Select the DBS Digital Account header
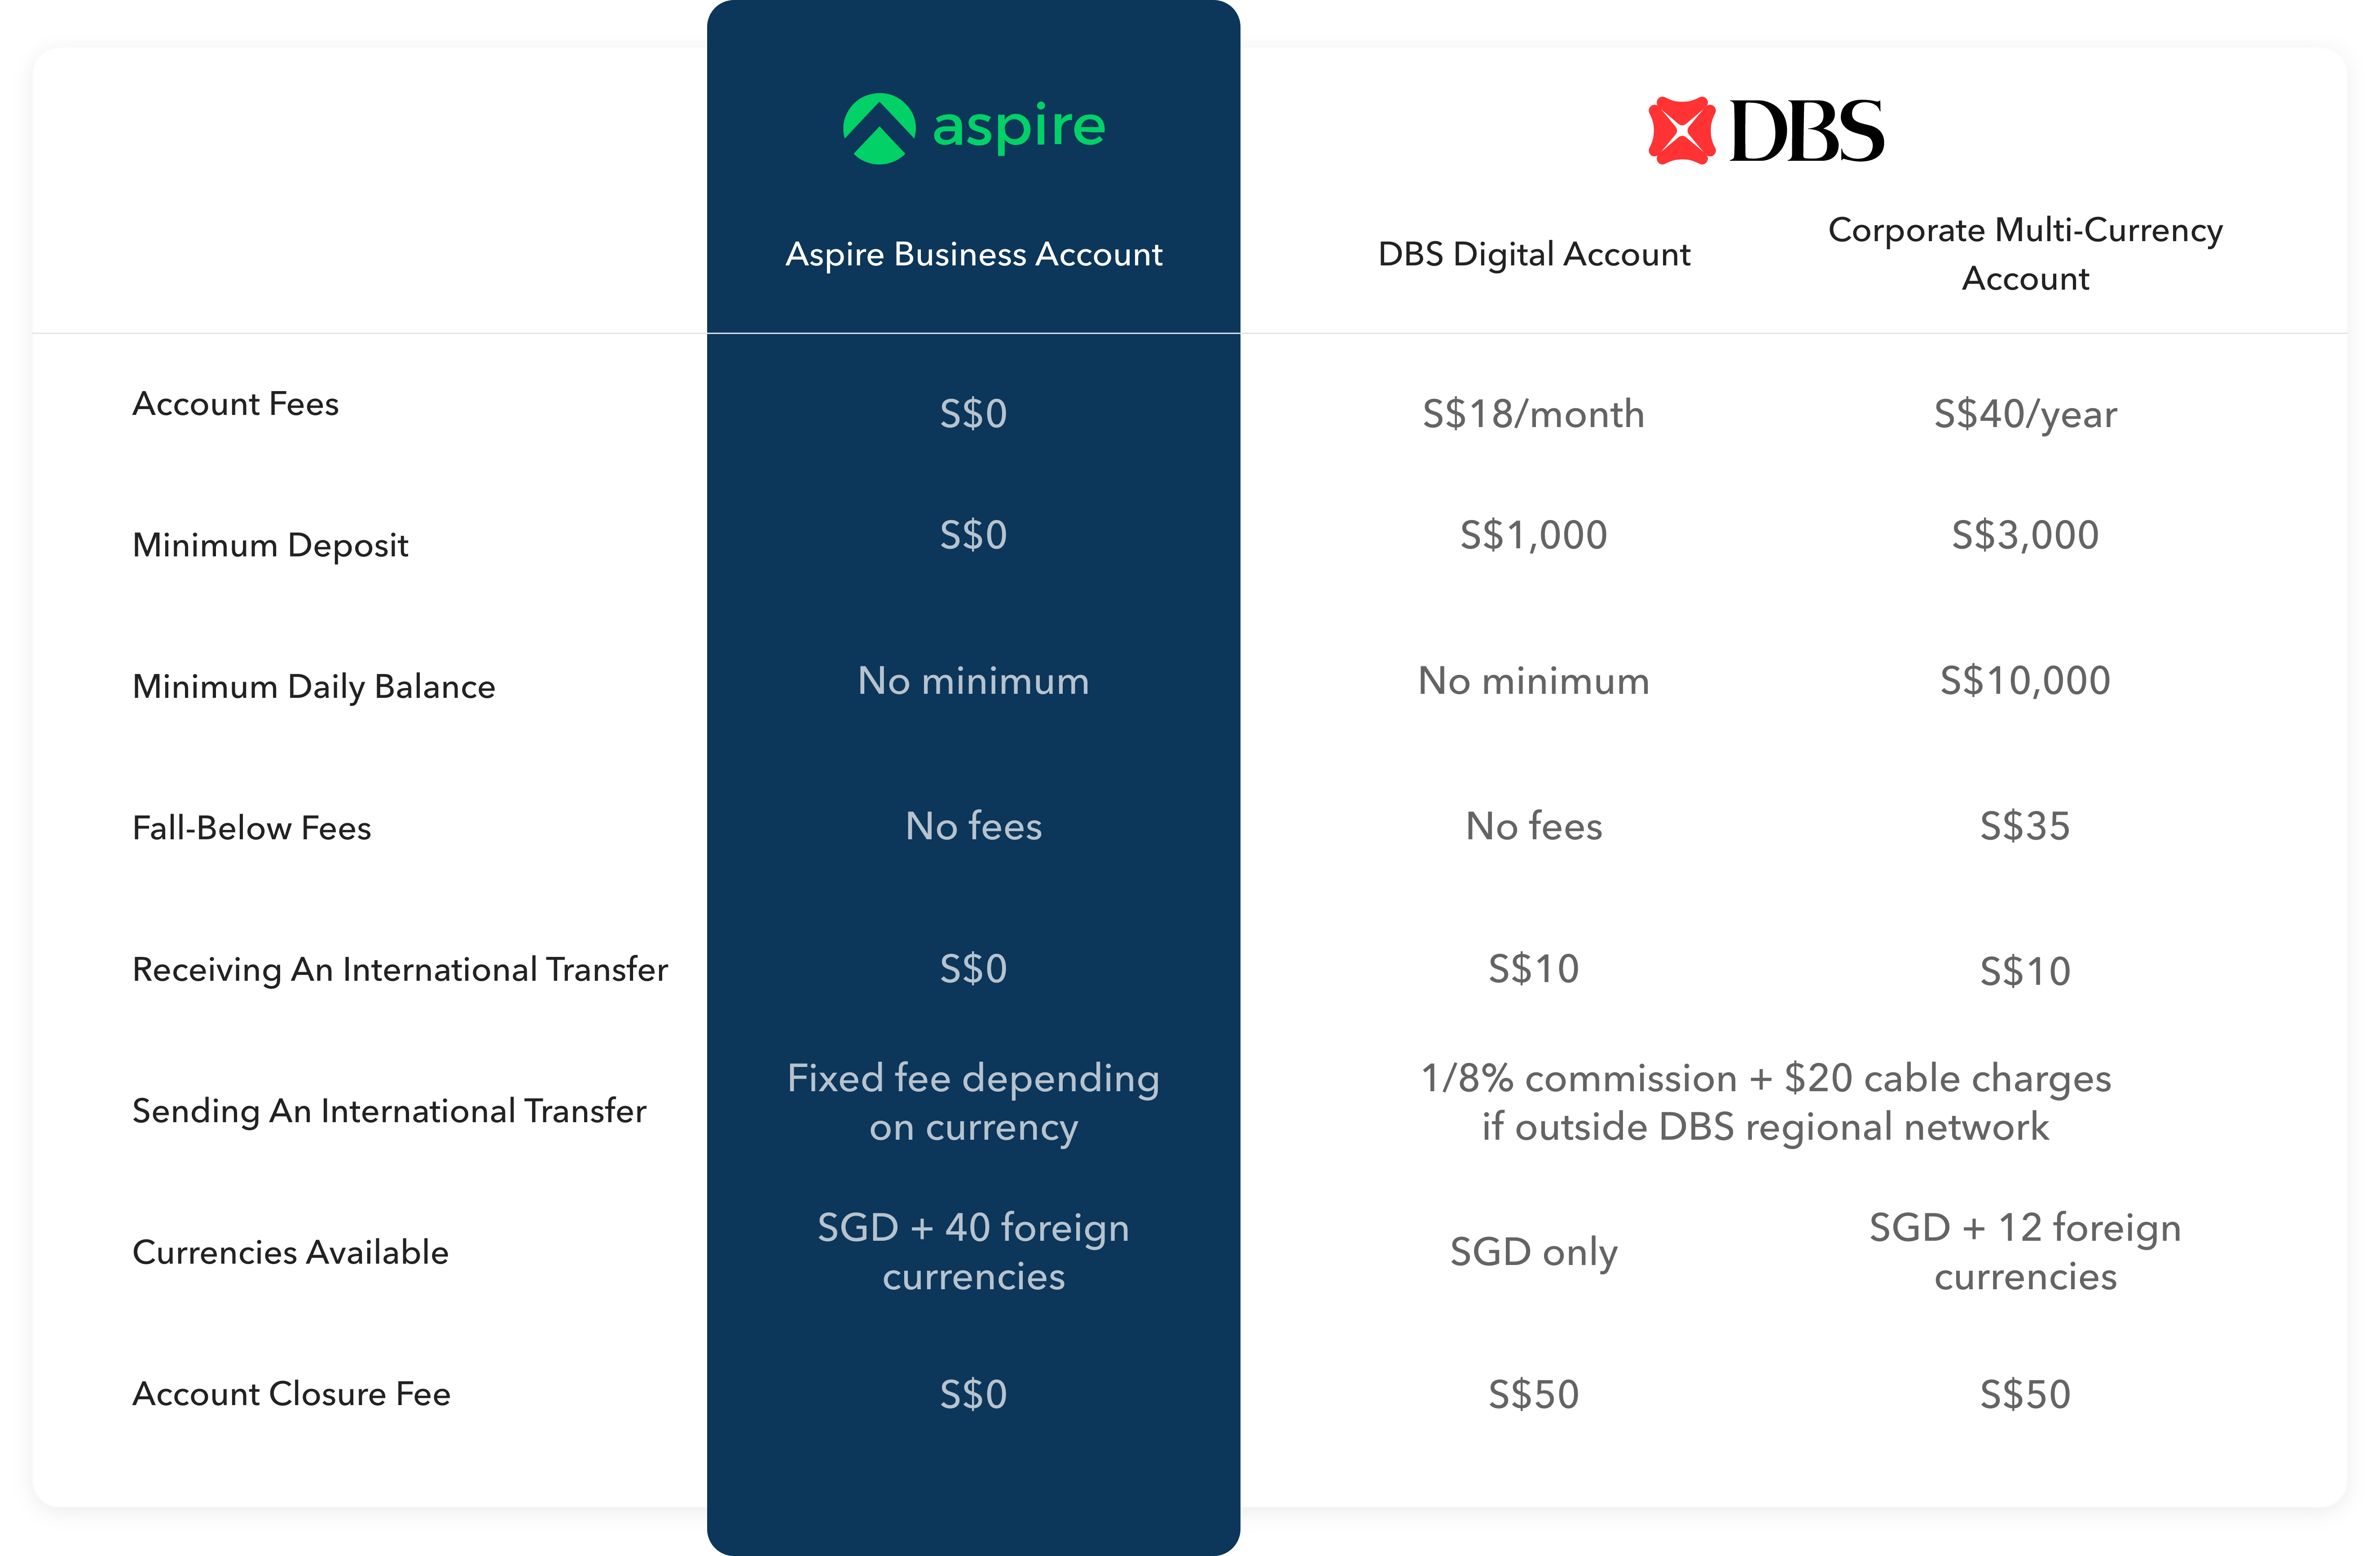Image resolution: width=2380 pixels, height=1556 pixels. pos(1534,254)
